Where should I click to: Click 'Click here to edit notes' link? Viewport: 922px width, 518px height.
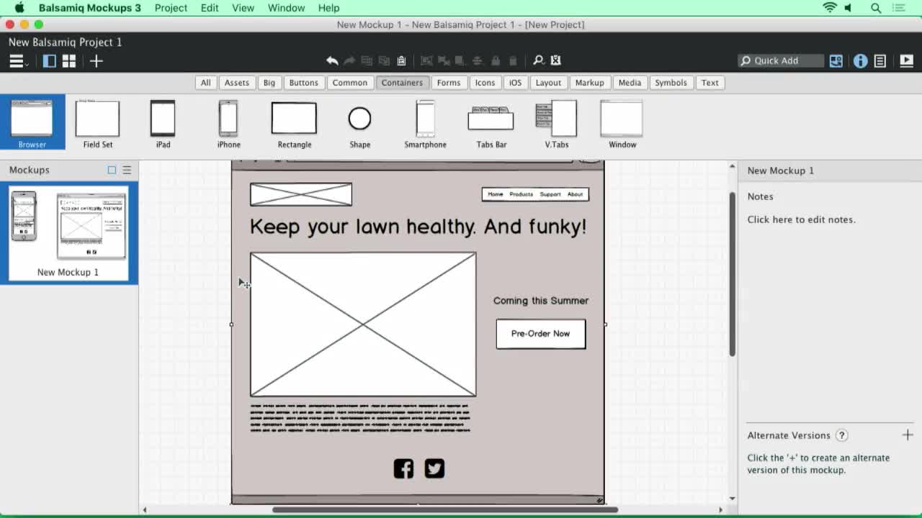tap(802, 219)
